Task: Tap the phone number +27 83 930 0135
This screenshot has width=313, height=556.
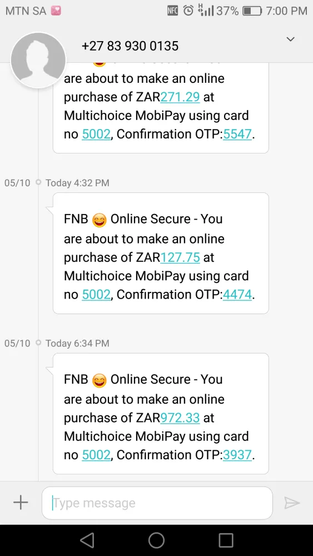Action: click(130, 46)
